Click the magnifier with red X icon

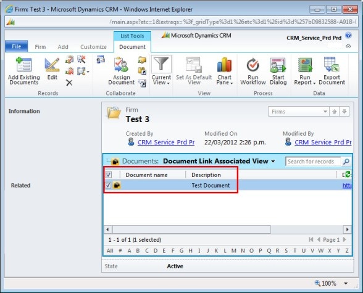coord(81,59)
